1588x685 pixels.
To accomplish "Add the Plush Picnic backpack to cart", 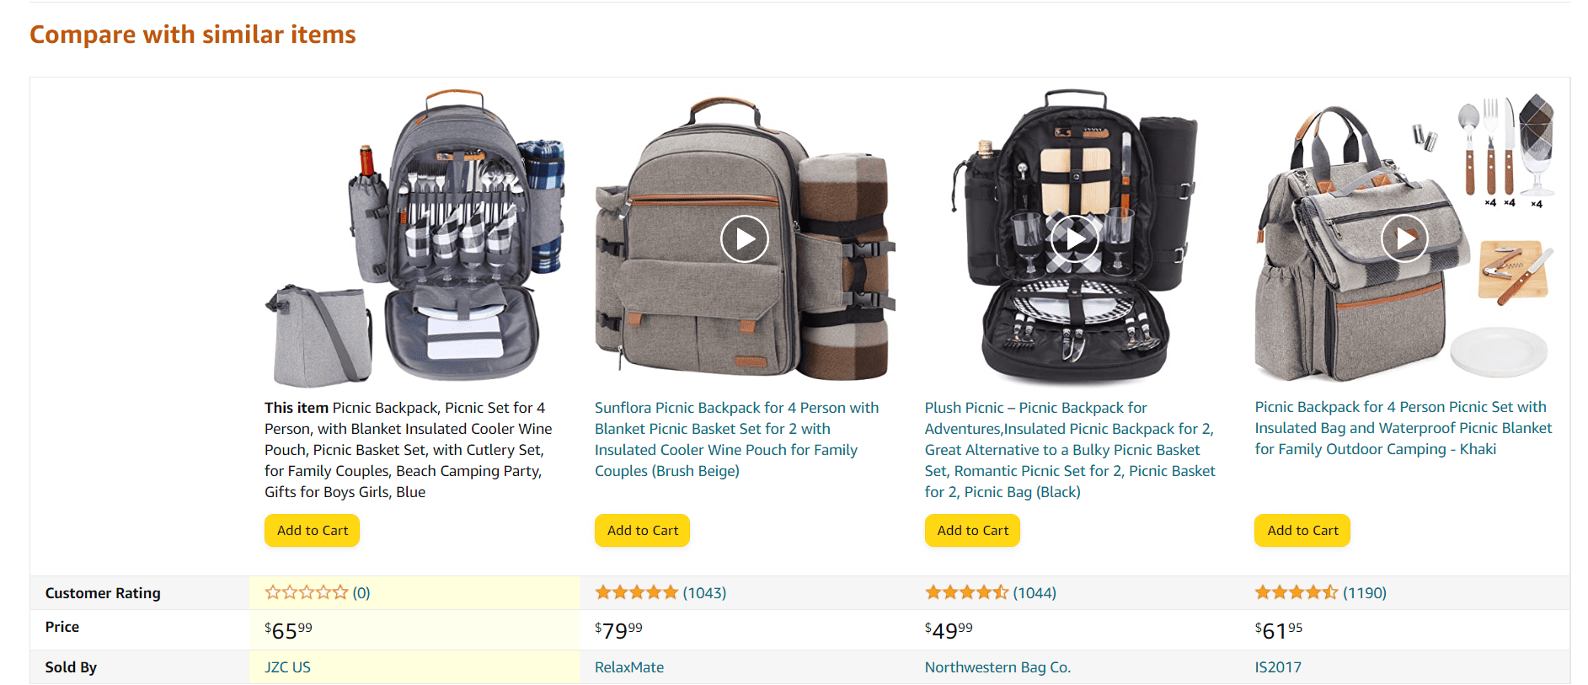I will 972,530.
